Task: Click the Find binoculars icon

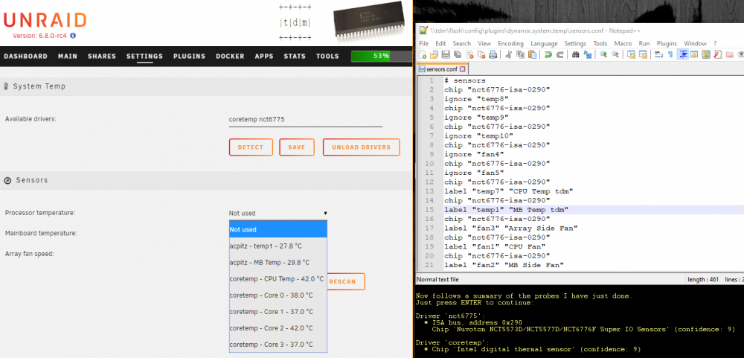Action: coord(576,54)
